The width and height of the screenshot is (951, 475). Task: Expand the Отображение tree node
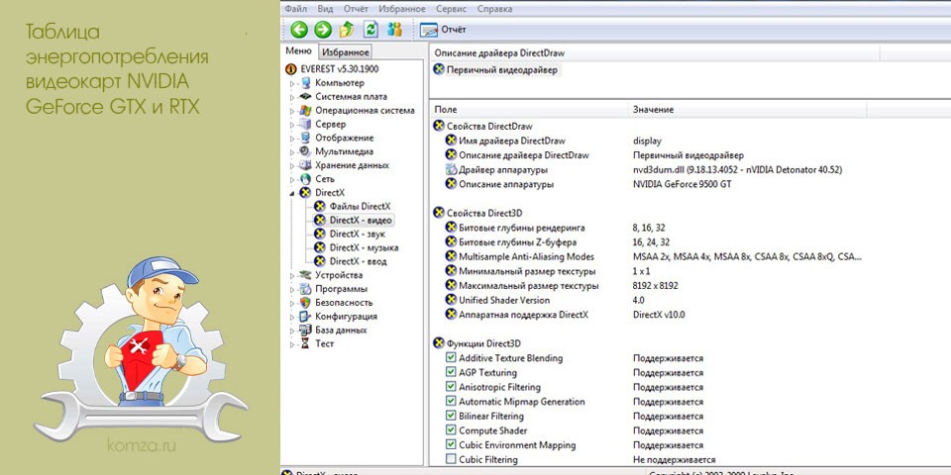(291, 139)
